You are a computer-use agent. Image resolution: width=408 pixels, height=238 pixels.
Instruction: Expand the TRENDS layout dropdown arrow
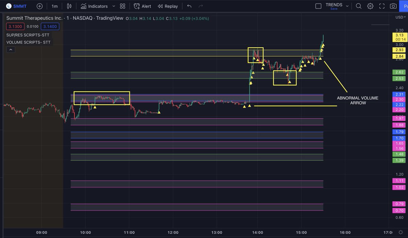347,6
